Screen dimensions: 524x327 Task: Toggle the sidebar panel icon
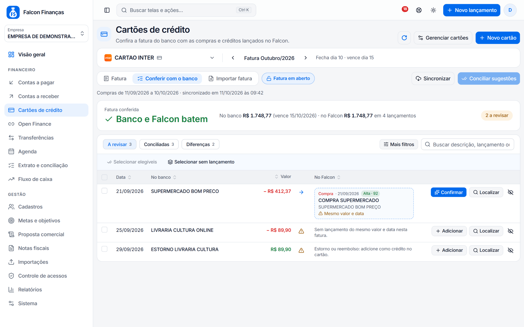(x=107, y=10)
